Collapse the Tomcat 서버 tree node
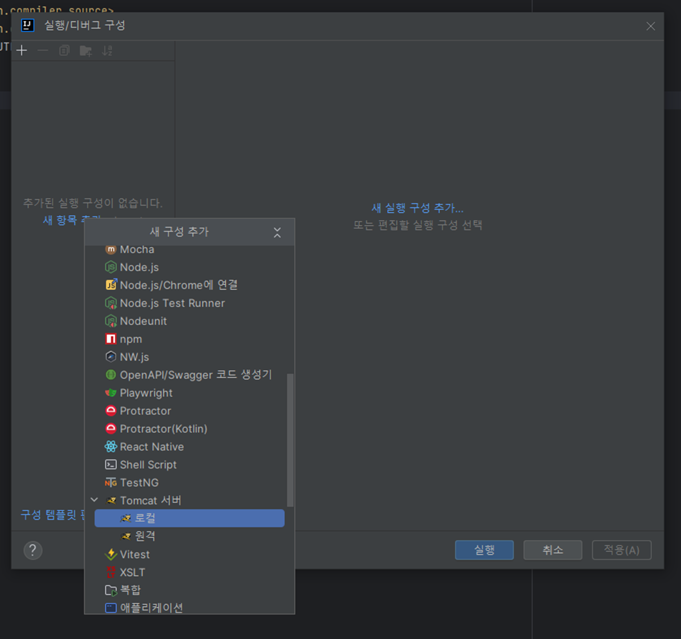The height and width of the screenshot is (639, 681). [94, 500]
